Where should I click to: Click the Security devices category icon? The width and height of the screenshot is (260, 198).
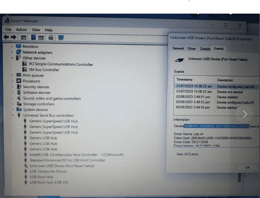click(x=19, y=86)
